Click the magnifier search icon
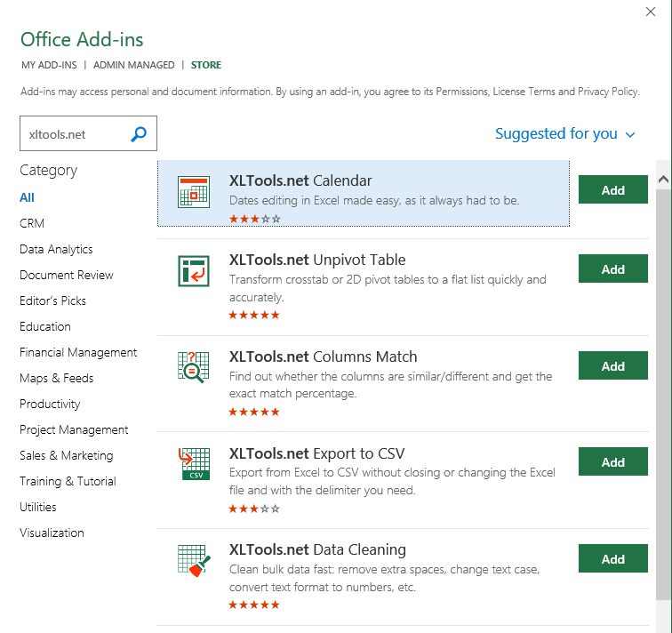The image size is (672, 633). pos(139,134)
